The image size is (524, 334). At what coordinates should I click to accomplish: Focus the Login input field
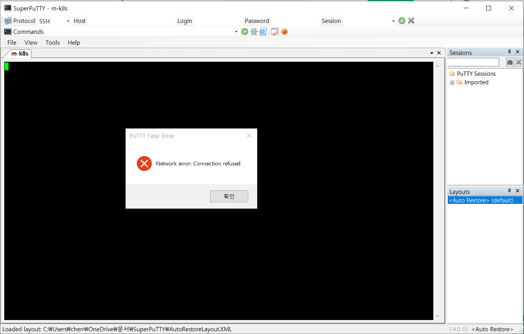pos(218,21)
